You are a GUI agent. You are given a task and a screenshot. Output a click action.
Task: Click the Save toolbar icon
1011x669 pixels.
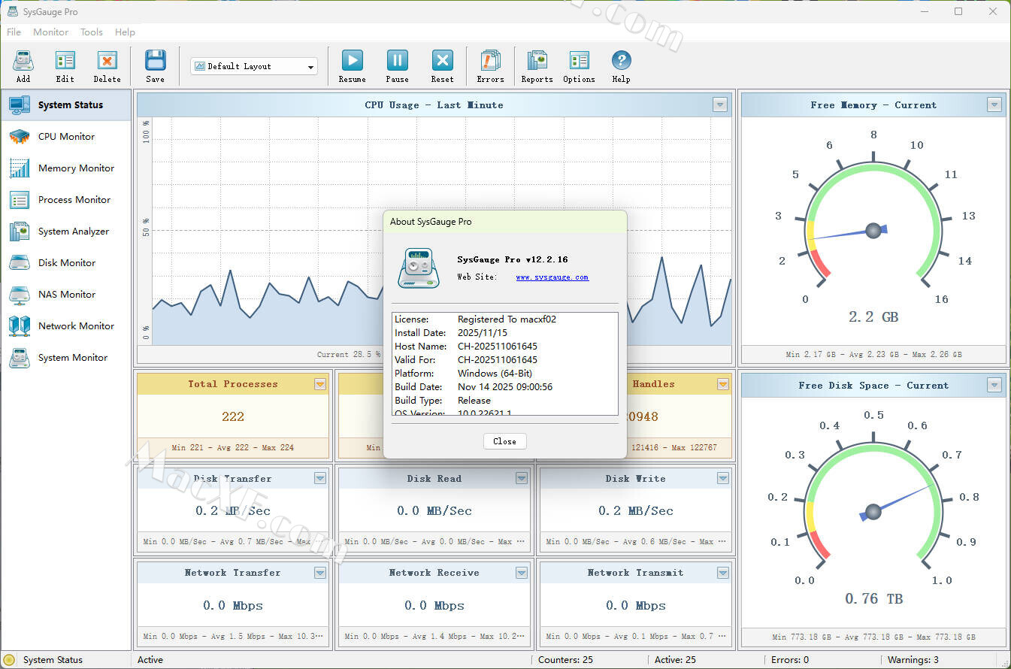pyautogui.click(x=155, y=66)
